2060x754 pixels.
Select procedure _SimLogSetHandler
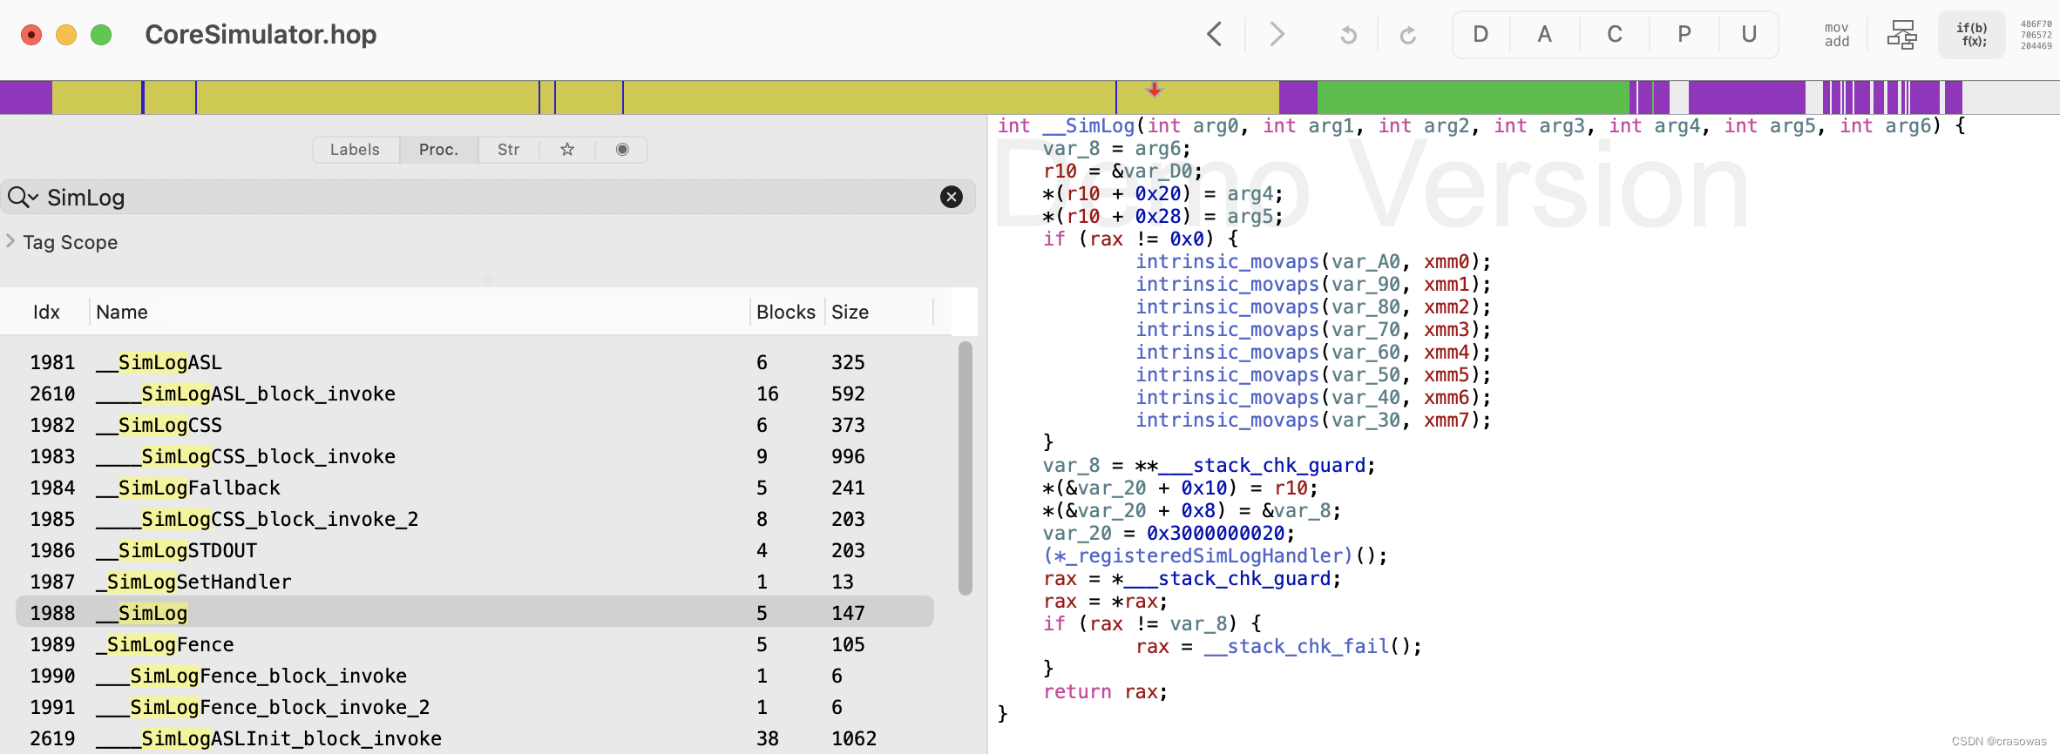tap(475, 582)
